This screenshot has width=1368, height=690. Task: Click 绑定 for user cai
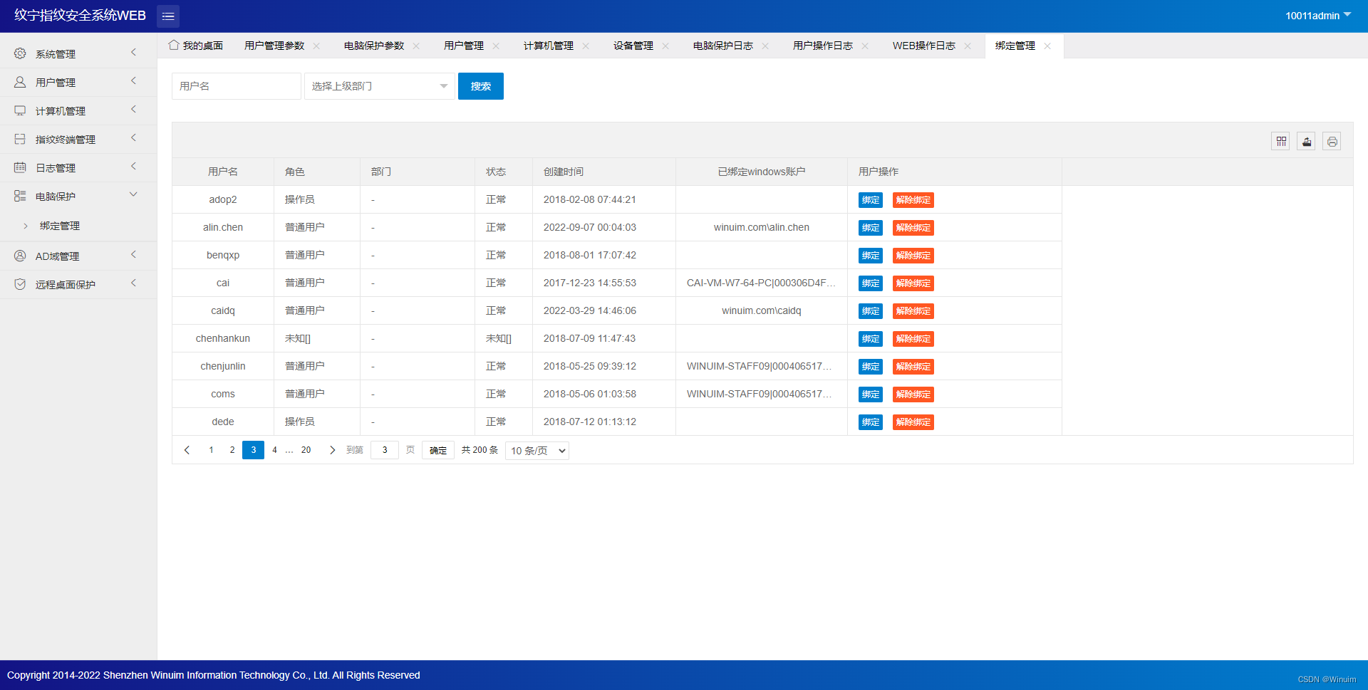871,283
